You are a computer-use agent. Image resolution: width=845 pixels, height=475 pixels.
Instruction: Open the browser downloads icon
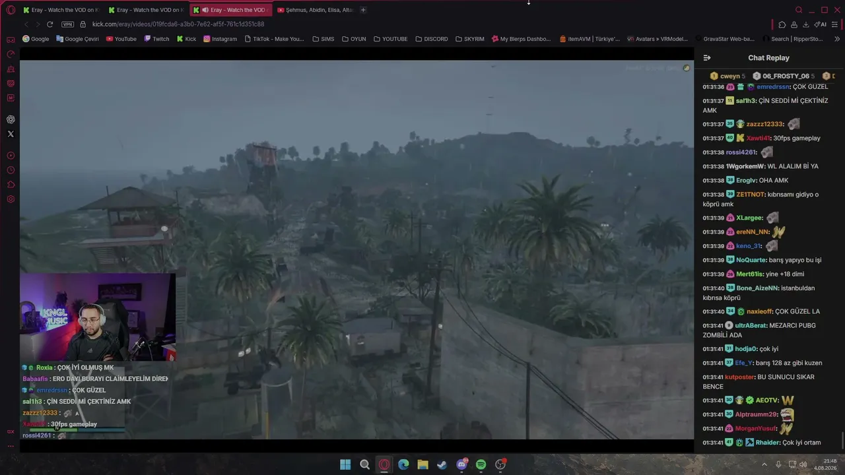[806, 24]
